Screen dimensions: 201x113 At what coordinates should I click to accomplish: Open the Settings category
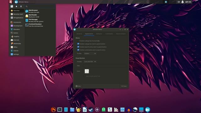pyautogui.click(x=17, y=54)
